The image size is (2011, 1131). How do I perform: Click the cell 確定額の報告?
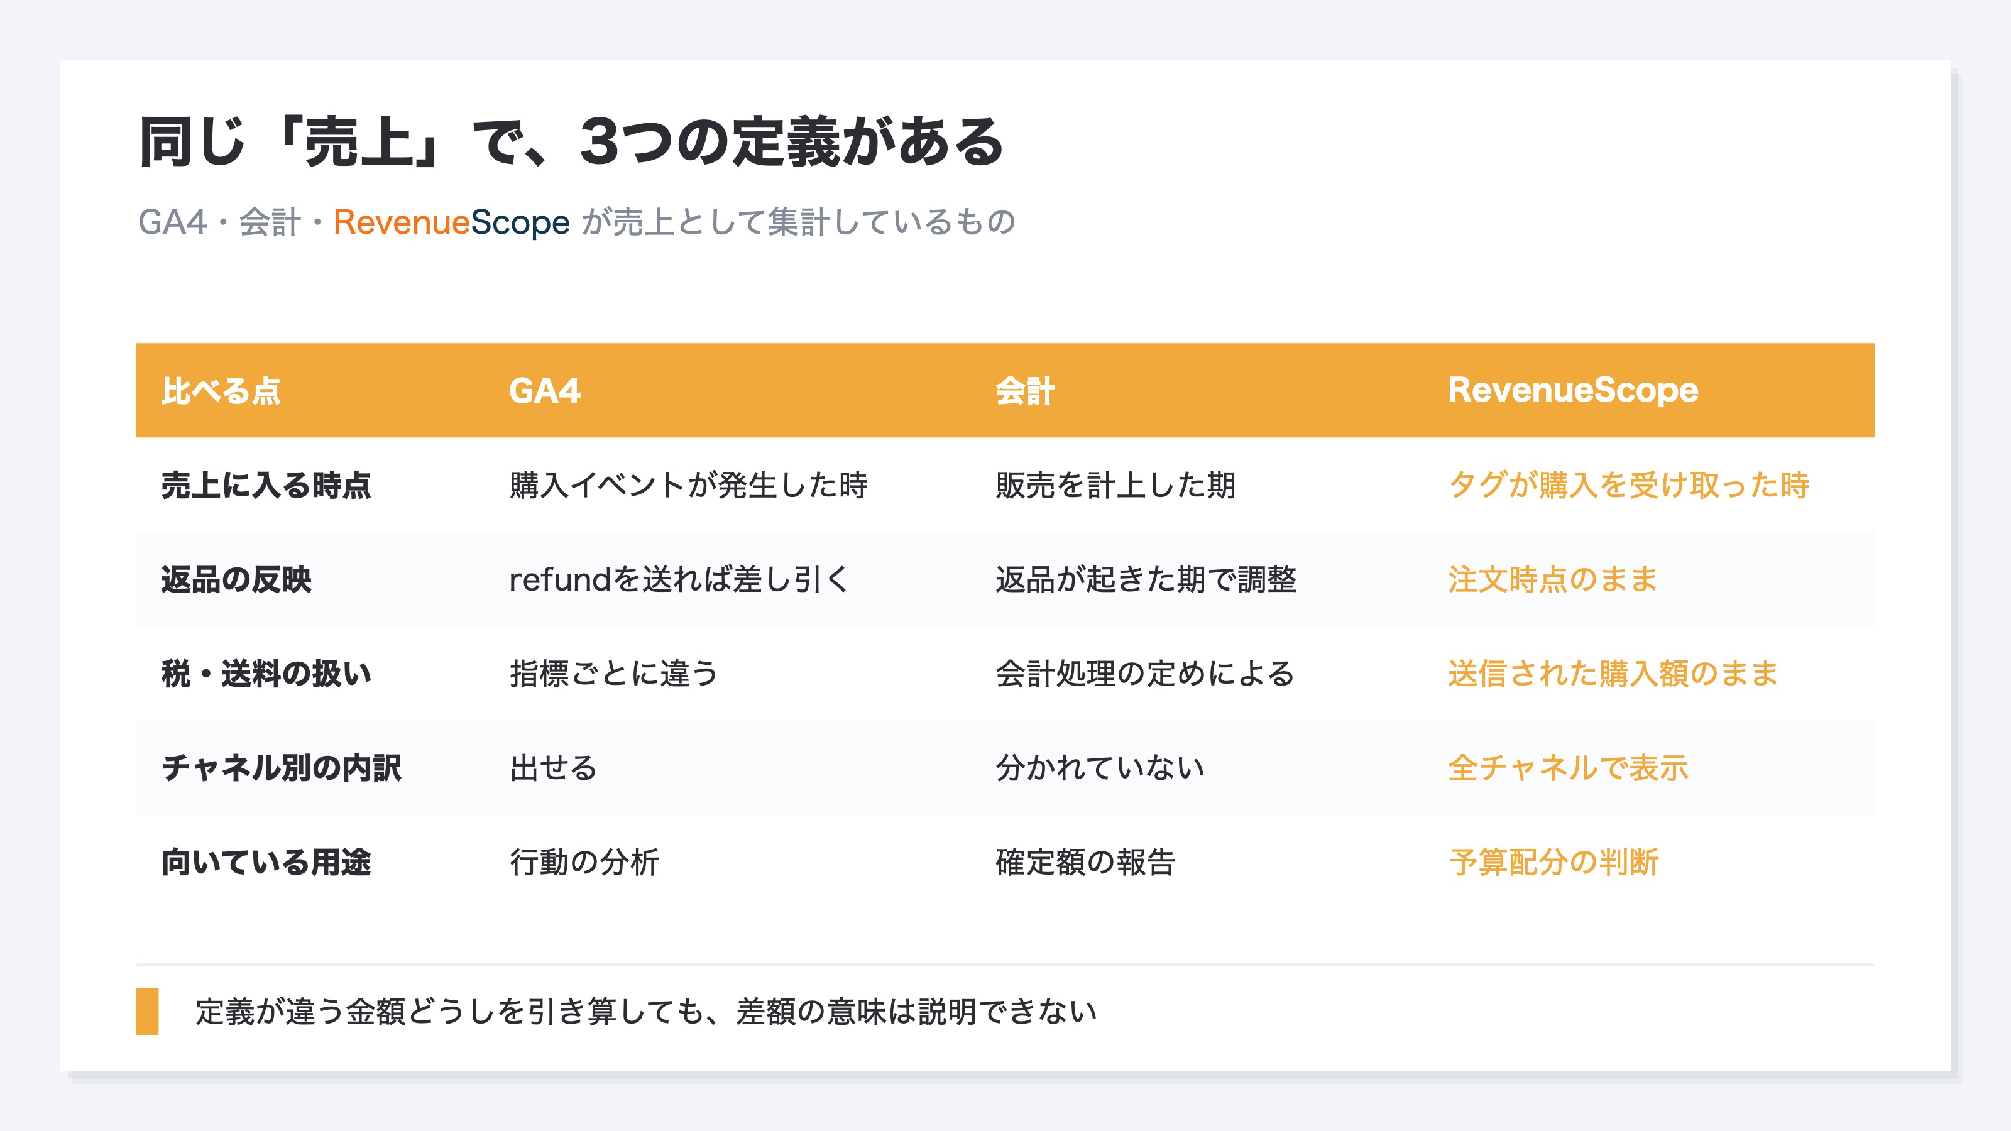point(1085,863)
